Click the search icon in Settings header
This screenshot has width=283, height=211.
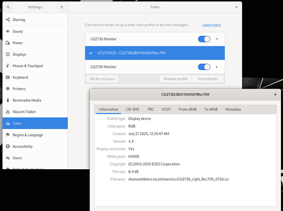8,7
